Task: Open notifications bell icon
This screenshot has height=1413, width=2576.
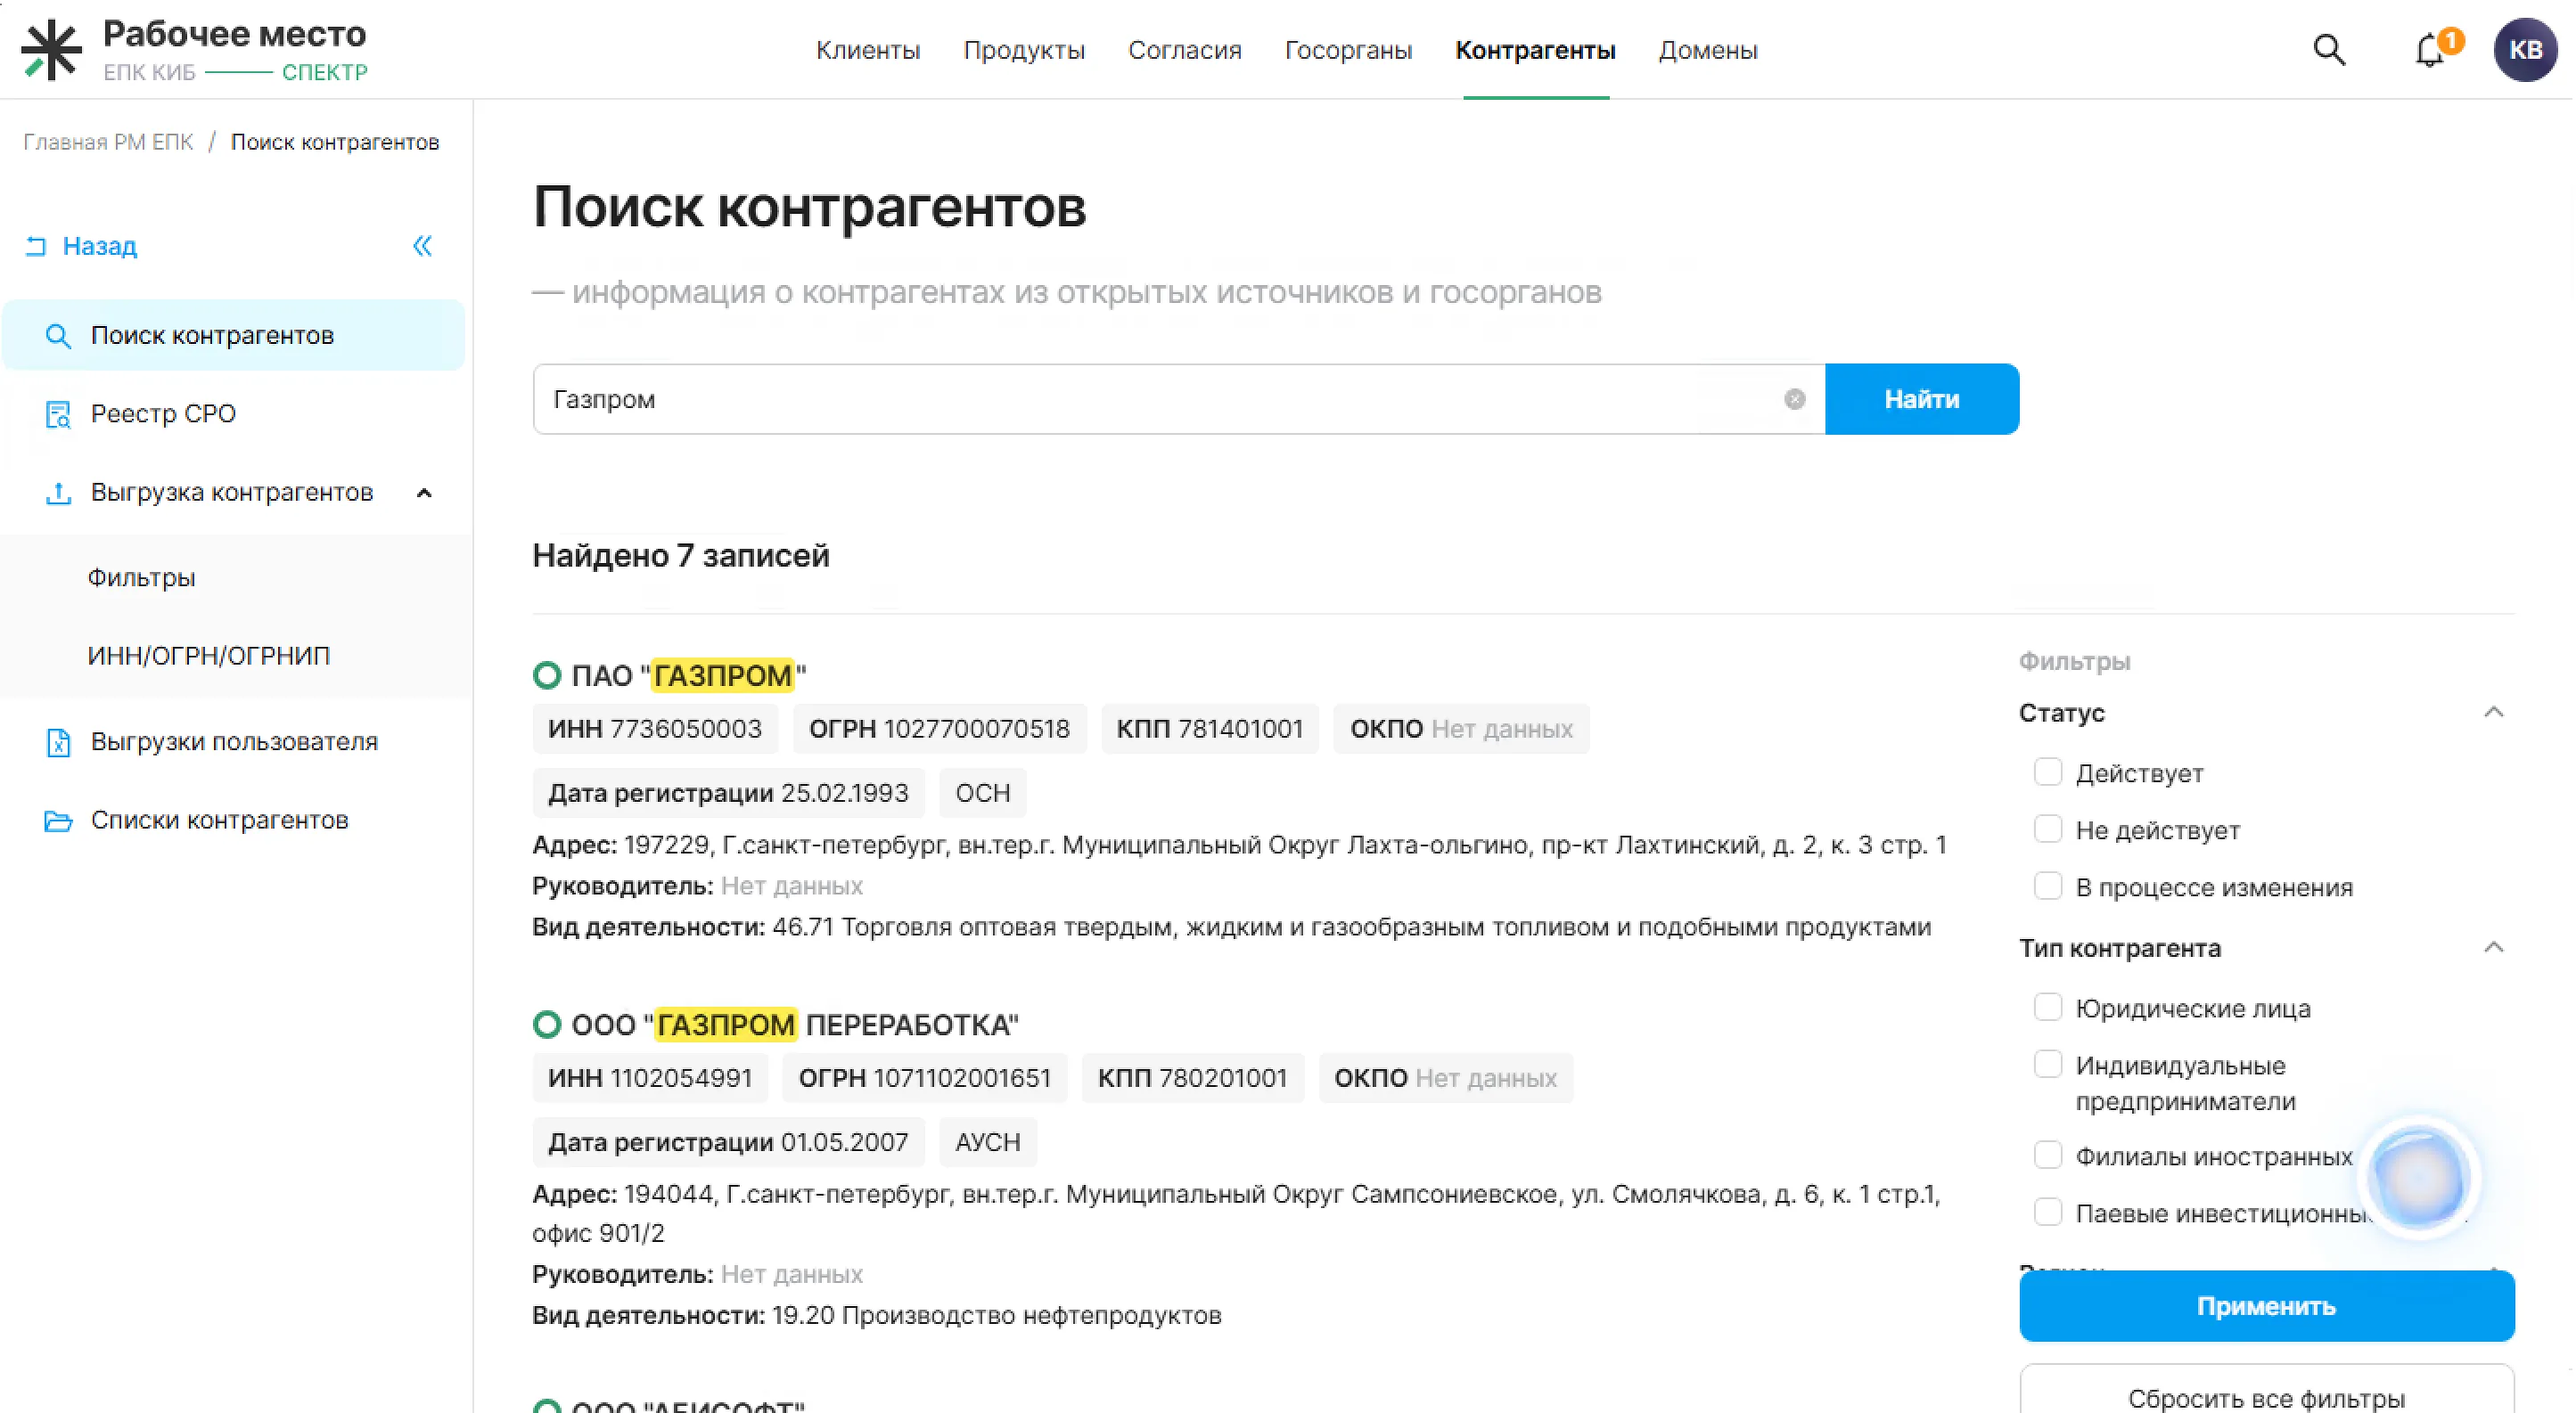Action: 2430,50
